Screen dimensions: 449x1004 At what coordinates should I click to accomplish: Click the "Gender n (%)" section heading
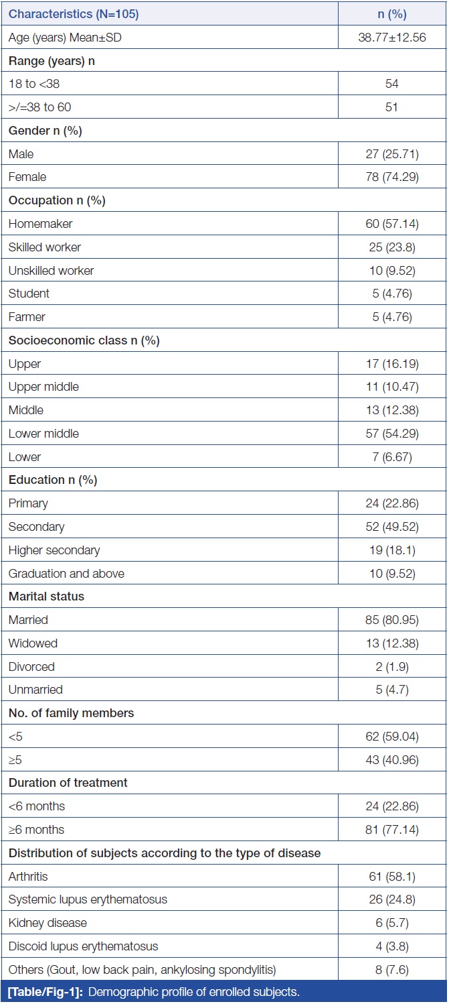(45, 131)
